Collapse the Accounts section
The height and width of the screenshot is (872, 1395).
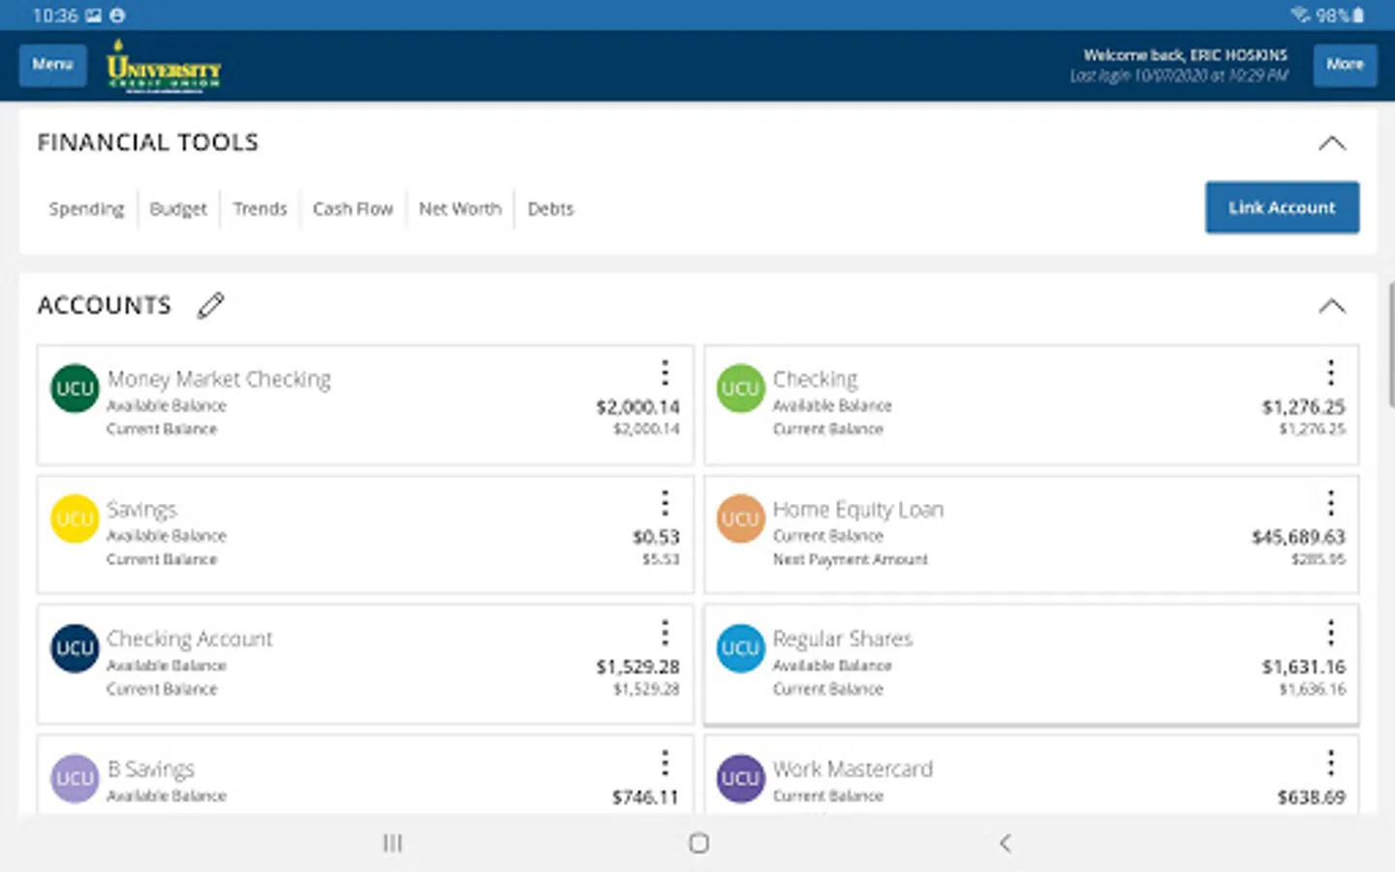click(x=1332, y=306)
